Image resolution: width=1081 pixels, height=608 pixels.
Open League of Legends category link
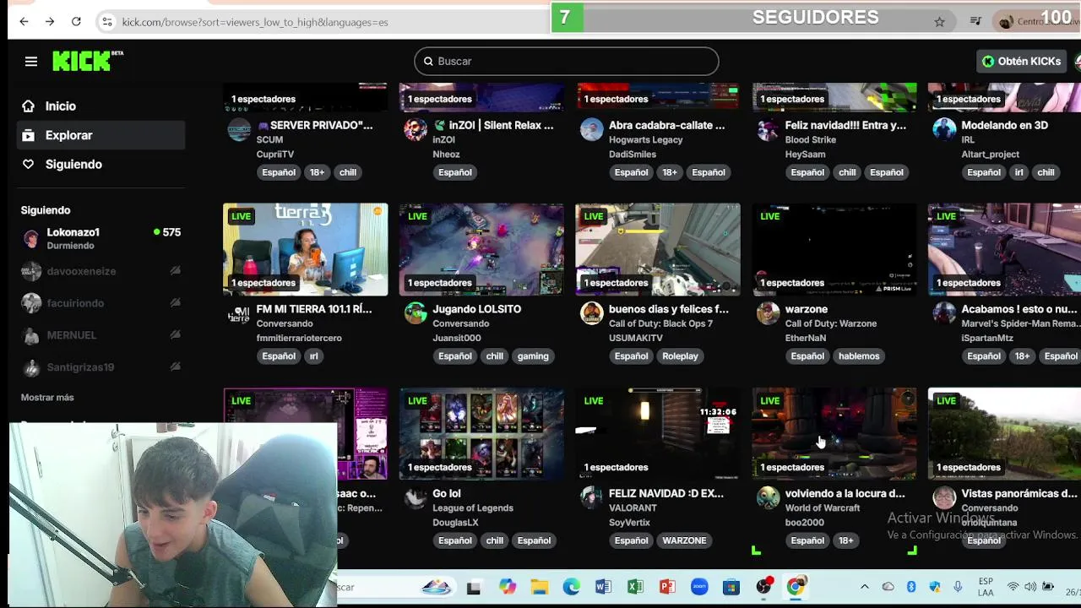(x=472, y=508)
